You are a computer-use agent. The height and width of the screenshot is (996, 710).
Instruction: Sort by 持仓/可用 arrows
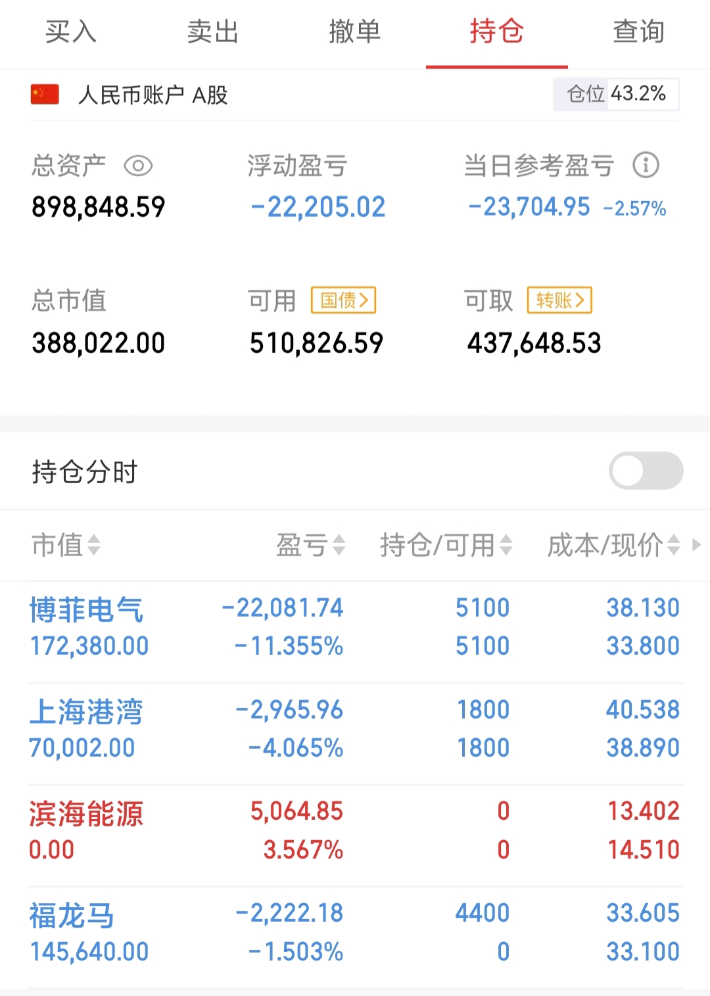tap(506, 545)
